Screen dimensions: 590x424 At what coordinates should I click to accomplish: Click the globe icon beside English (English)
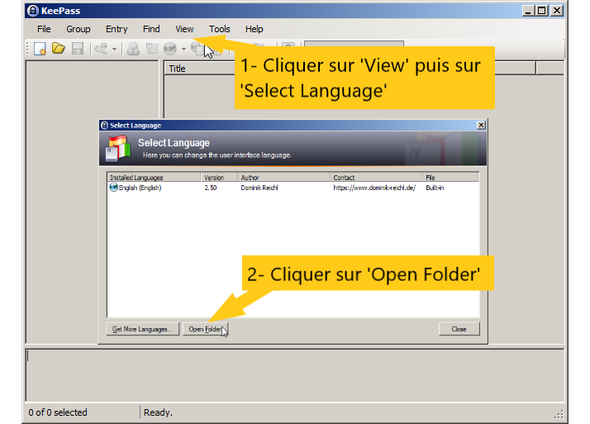click(x=113, y=188)
